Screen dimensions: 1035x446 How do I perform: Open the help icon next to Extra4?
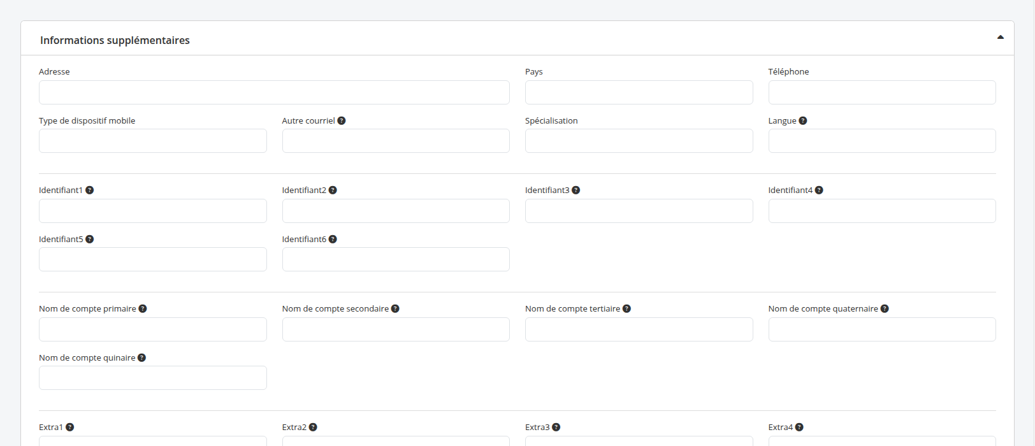[799, 427]
